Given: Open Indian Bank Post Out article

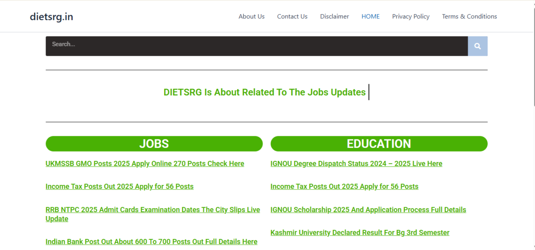Looking at the screenshot, I should coord(152,242).
